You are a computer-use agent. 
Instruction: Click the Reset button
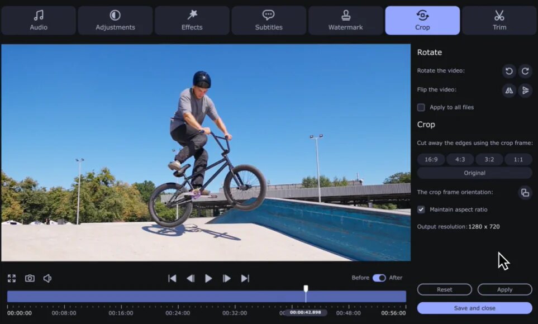click(x=444, y=289)
